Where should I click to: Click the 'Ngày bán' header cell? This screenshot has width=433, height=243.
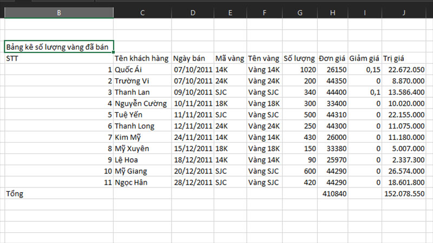click(193, 58)
